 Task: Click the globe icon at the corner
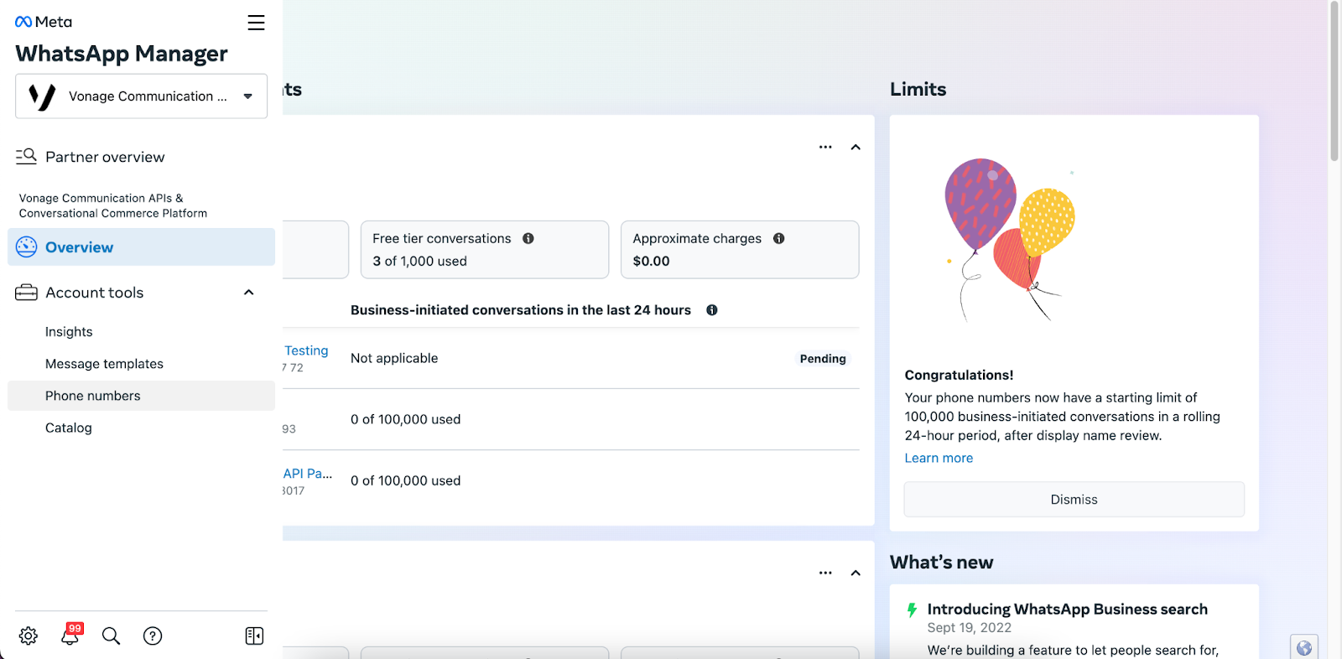point(1304,647)
